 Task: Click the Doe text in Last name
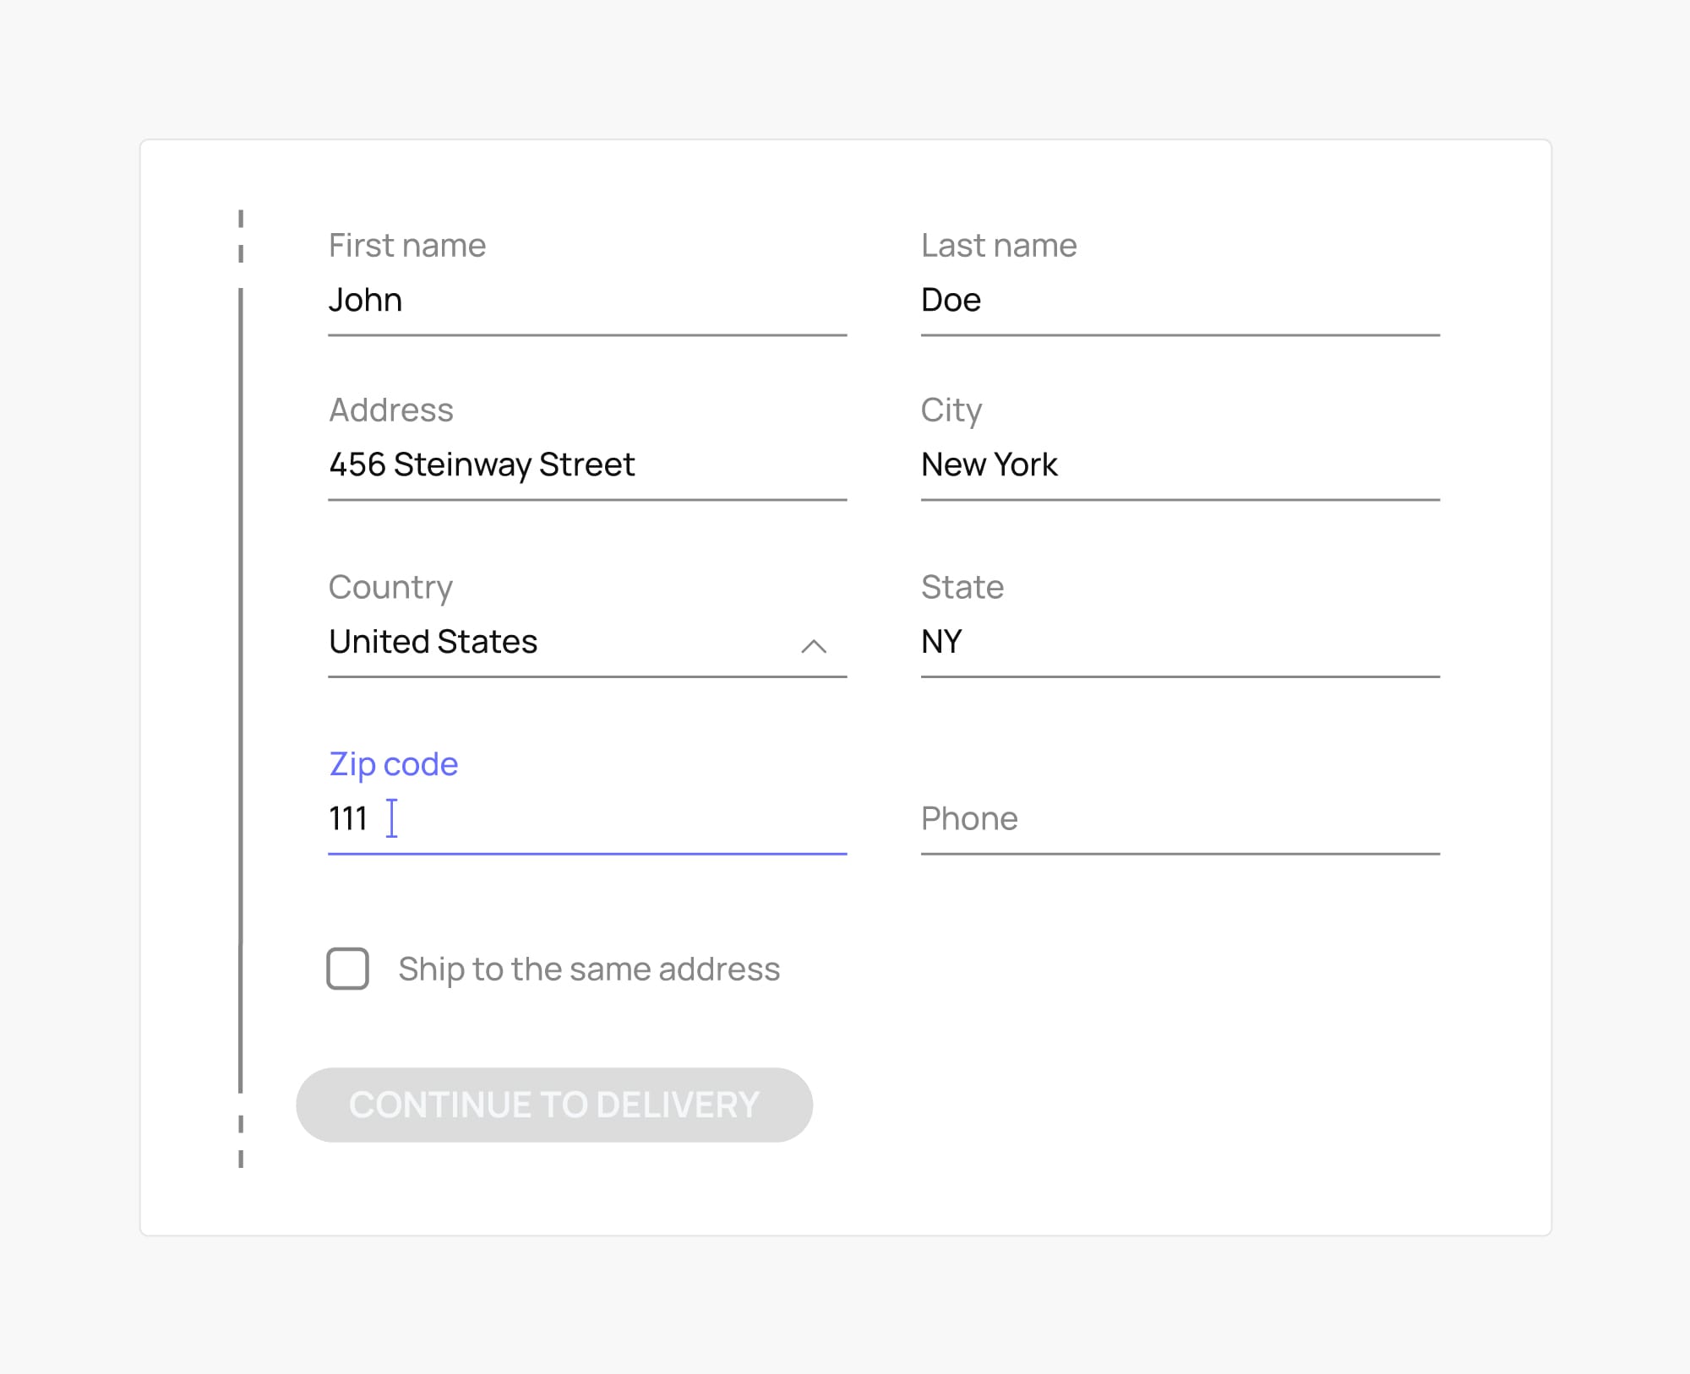tap(950, 301)
